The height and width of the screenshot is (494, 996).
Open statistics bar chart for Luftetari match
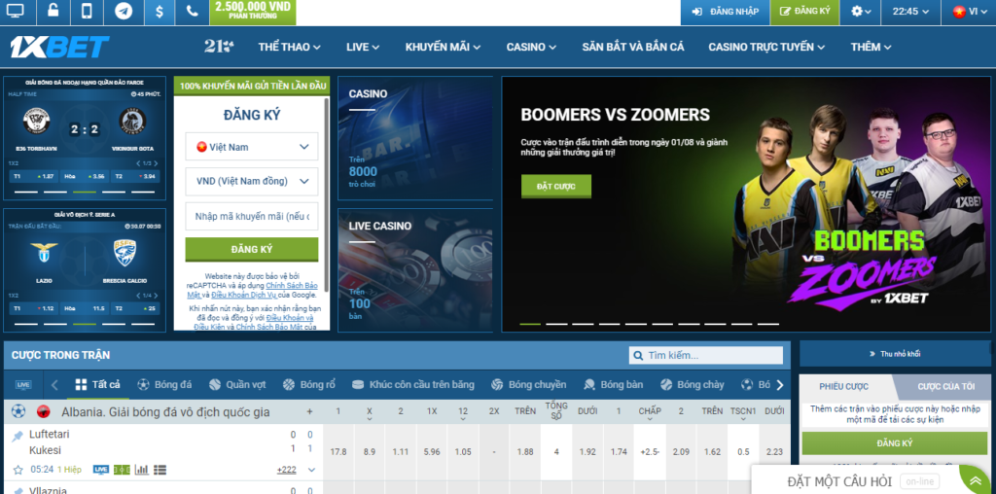(142, 470)
